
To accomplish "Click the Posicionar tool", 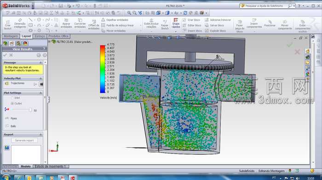I will (x=270, y=23).
